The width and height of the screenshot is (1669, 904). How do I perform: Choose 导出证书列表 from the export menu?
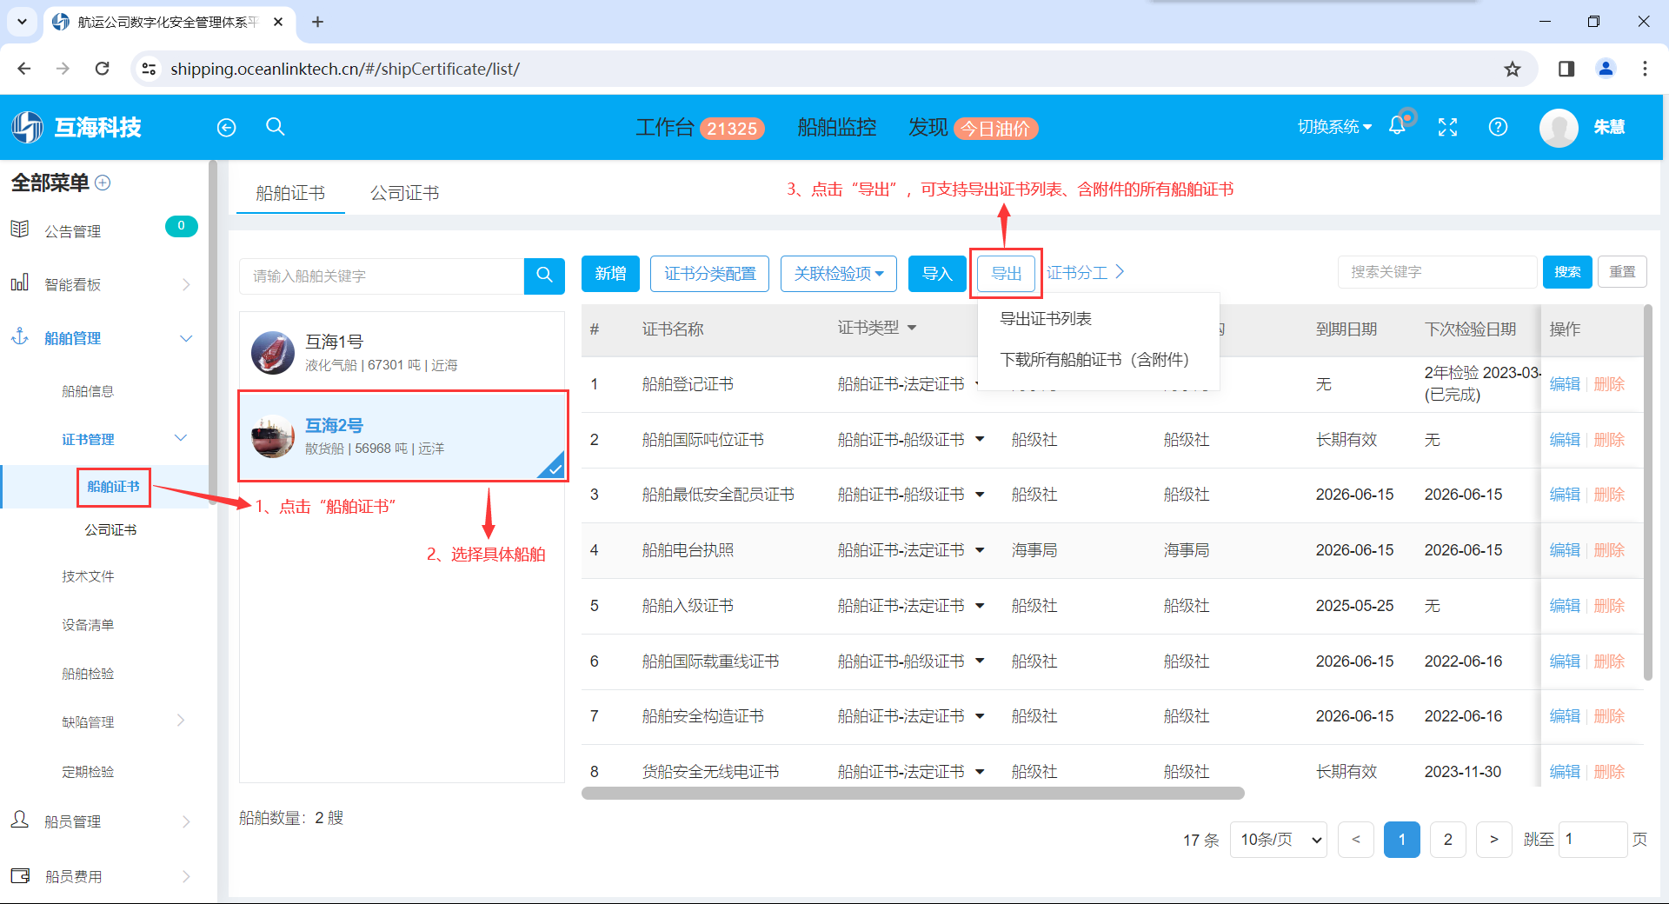[x=1046, y=319]
